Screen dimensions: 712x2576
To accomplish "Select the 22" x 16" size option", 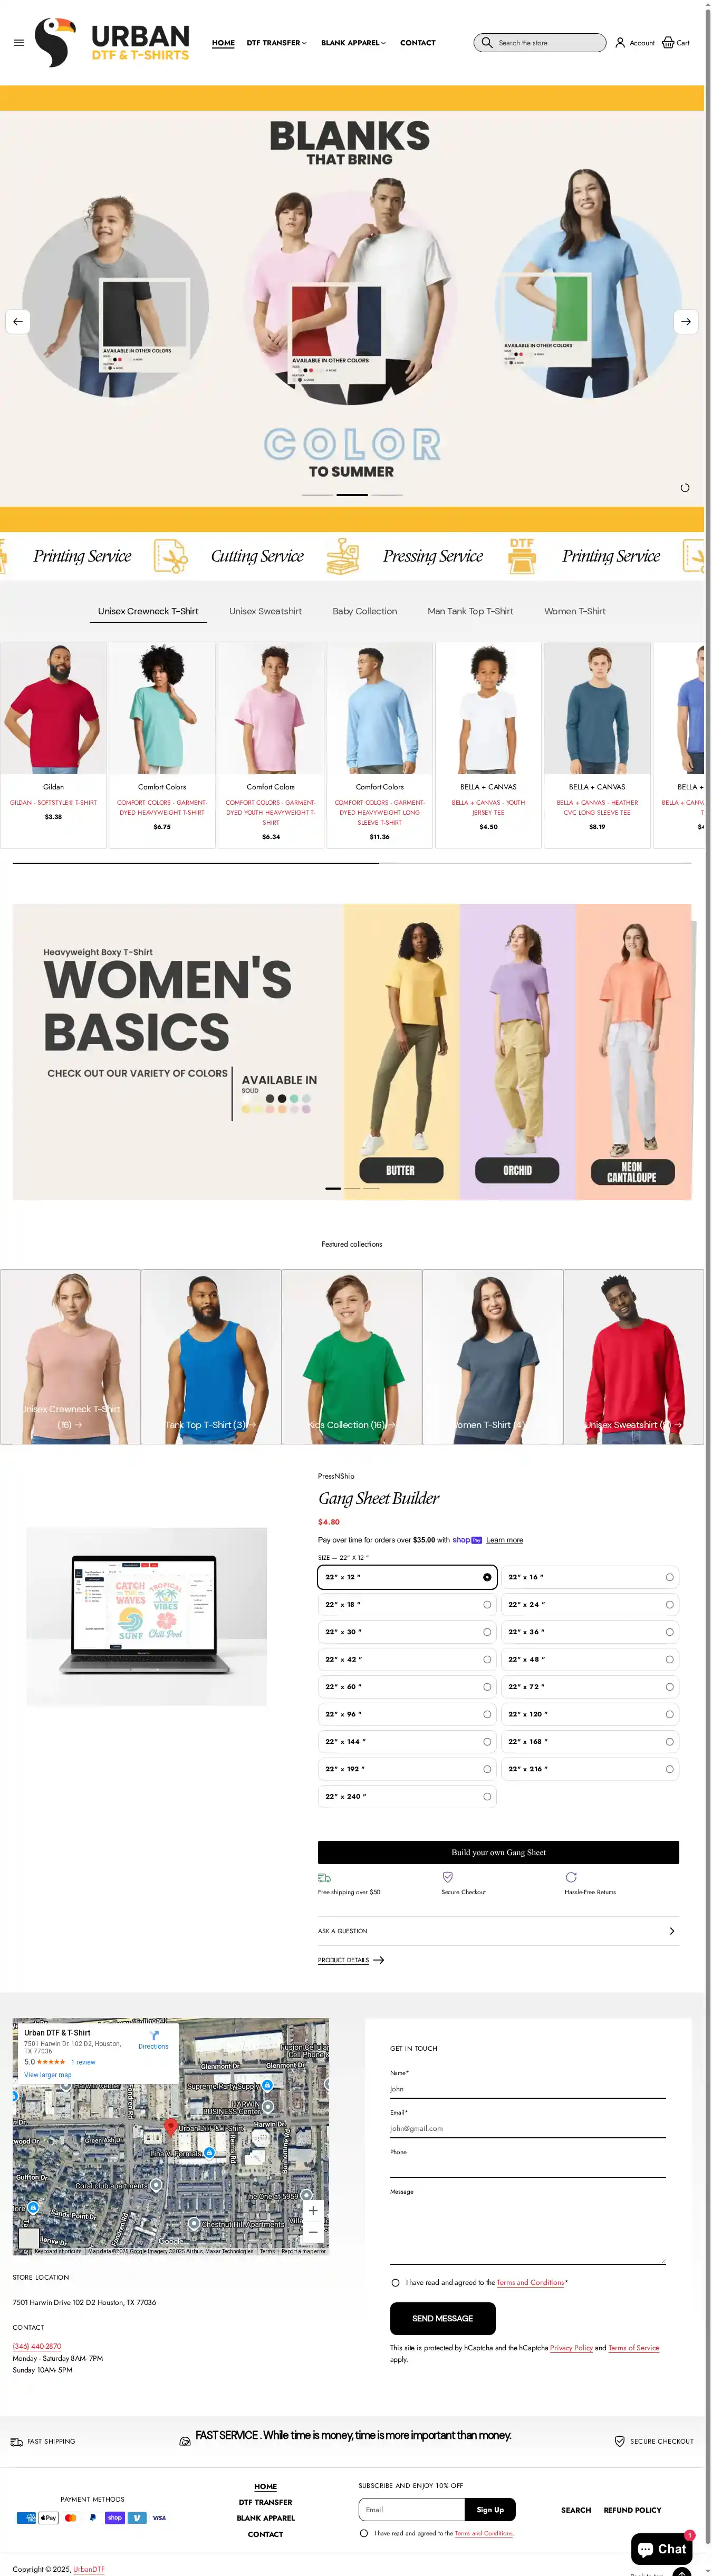I will [x=590, y=1577].
